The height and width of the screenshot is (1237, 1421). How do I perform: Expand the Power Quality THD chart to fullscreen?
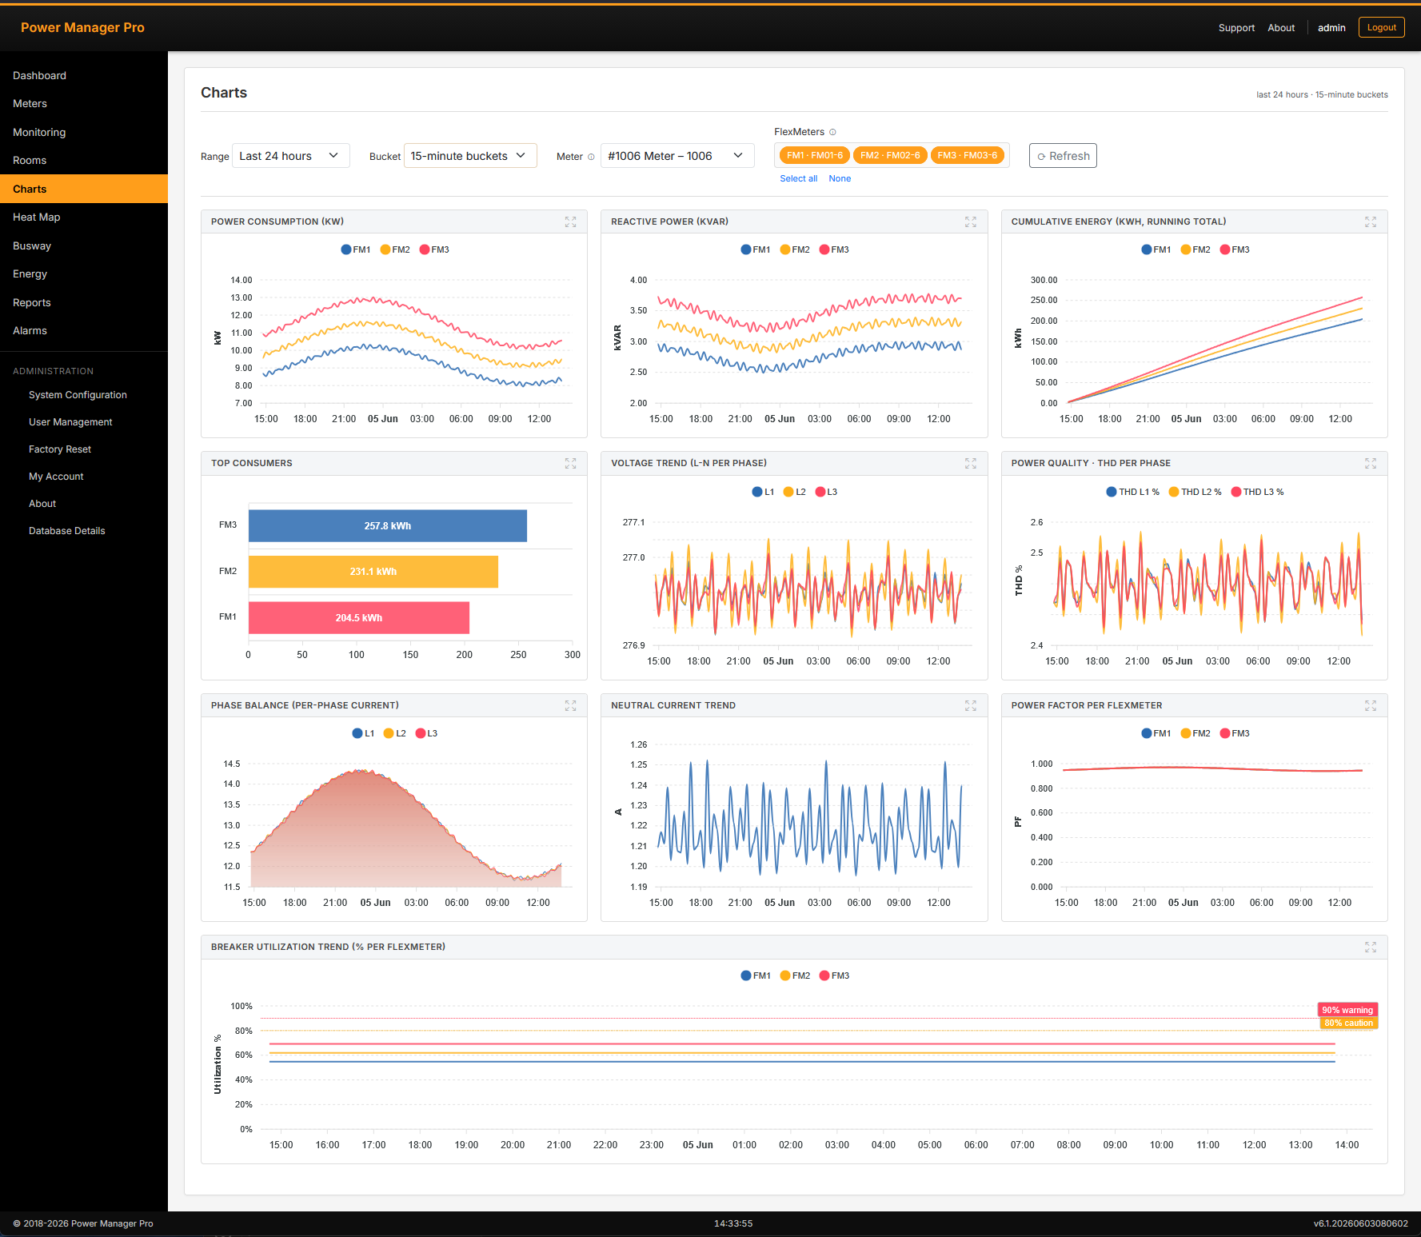(1371, 463)
